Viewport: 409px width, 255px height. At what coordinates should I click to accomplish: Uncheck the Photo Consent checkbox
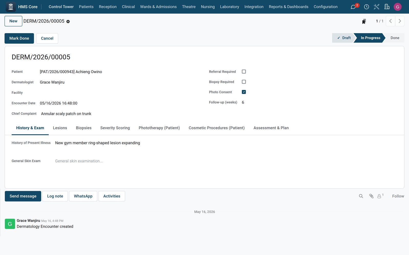pos(244,92)
